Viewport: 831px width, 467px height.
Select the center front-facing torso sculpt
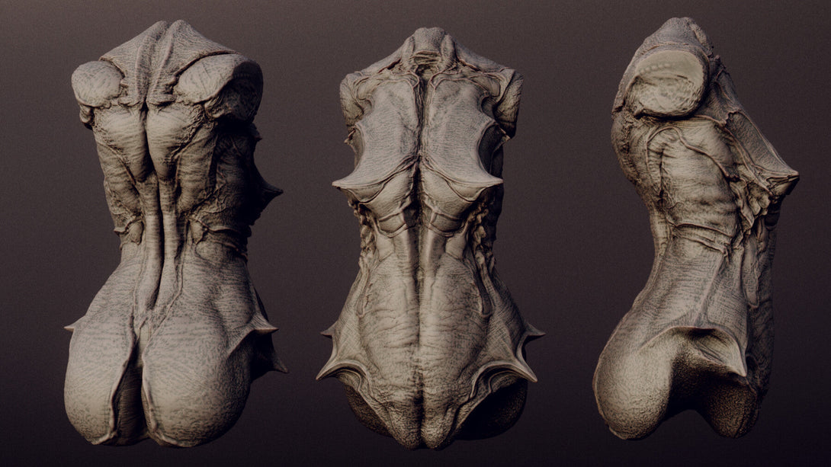429,238
